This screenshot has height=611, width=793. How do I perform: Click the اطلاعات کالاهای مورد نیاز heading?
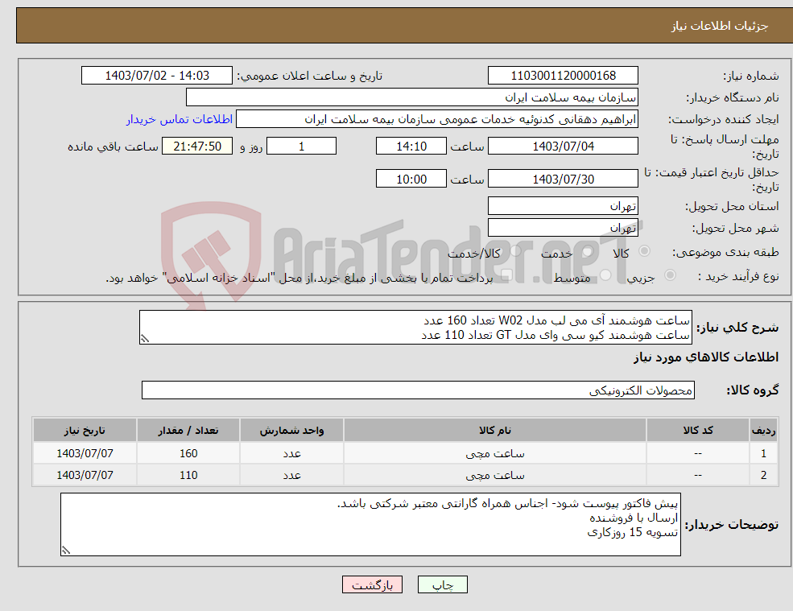click(706, 357)
